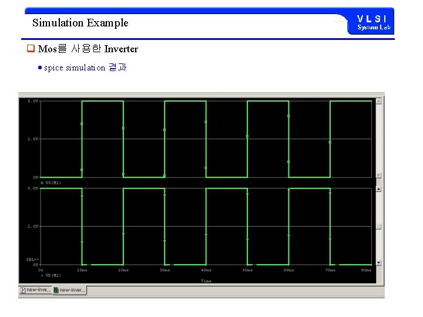Image resolution: width=423 pixels, height=317 pixels.
Task: Click the bottom plot's scrollbar thumb
Action: tap(379, 227)
